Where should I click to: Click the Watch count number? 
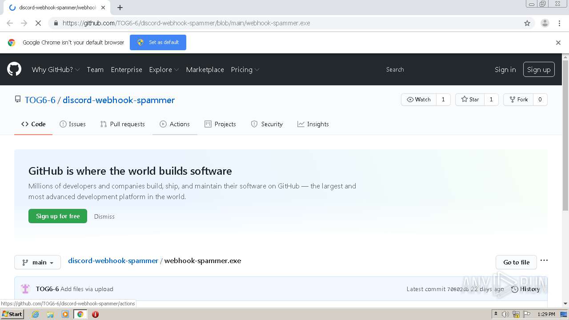pos(443,100)
